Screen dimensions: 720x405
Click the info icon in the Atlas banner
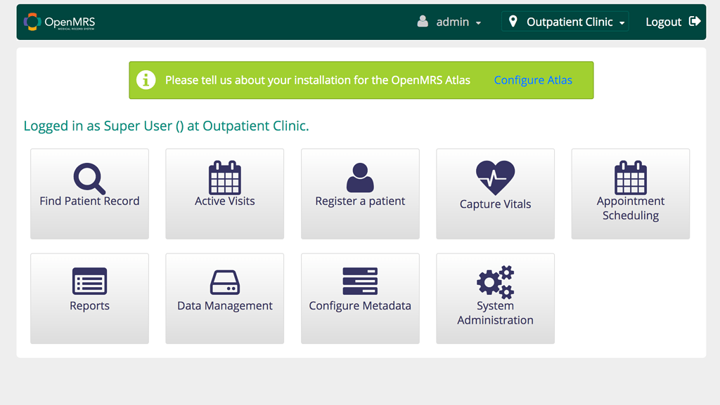tap(146, 79)
